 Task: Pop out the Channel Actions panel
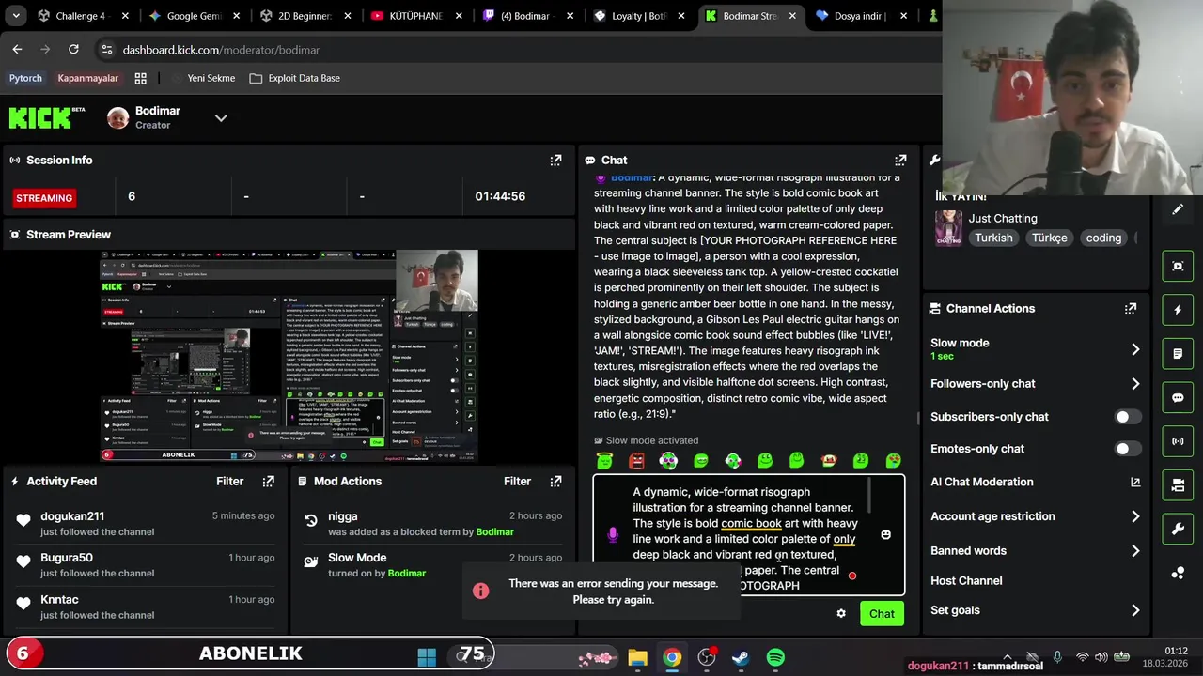click(x=1131, y=308)
